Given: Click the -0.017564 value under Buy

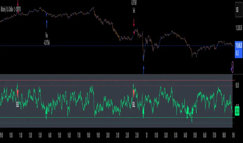Looking at the screenshot, I should (47, 43).
